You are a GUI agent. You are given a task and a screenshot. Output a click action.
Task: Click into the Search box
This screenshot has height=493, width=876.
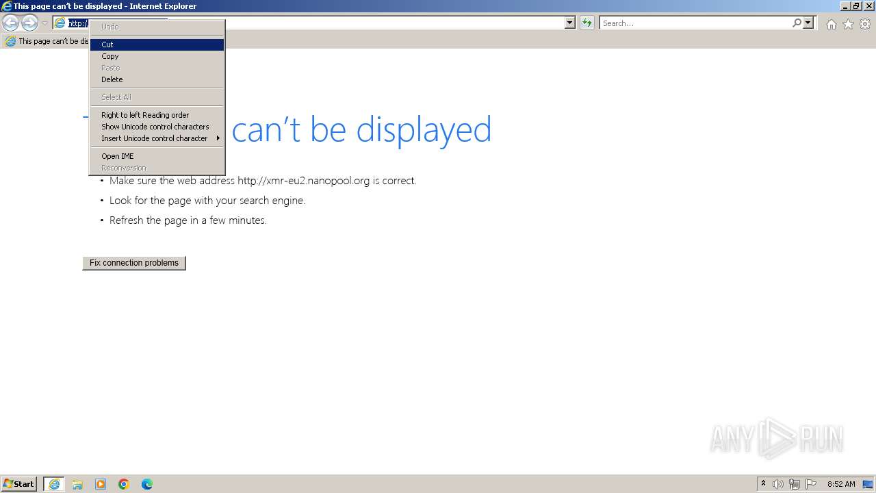[695, 23]
